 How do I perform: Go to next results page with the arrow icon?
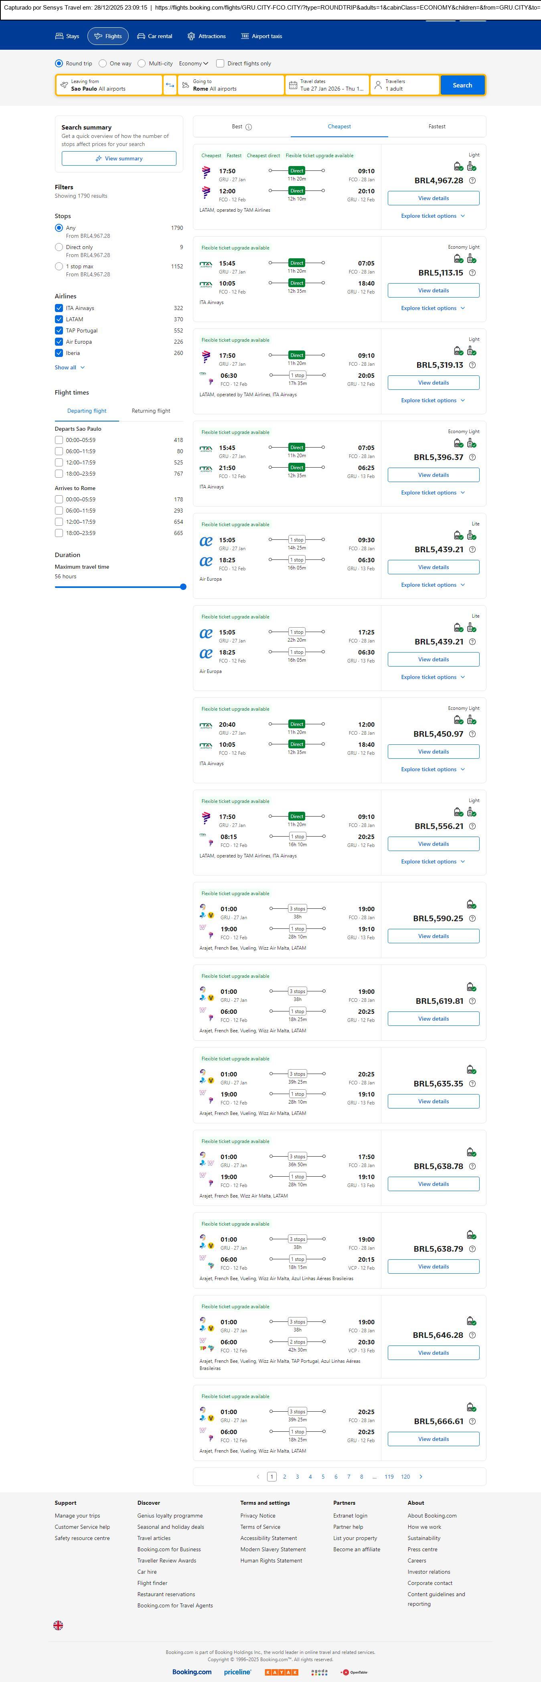[420, 1476]
